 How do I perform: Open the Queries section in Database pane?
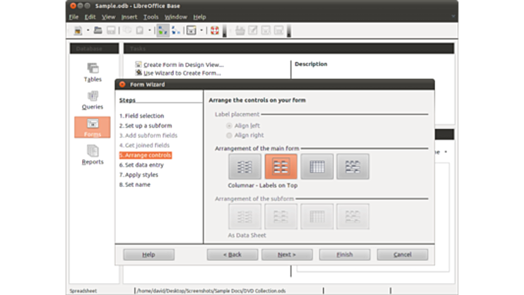pyautogui.click(x=93, y=100)
